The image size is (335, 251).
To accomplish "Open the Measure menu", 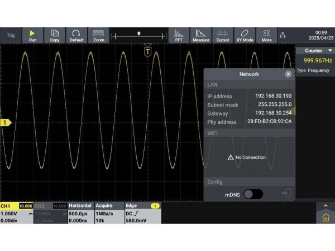I will pos(201,36).
